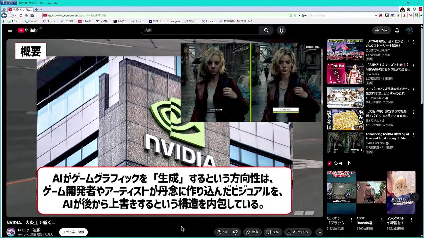The image size is (424, 238).
Task: Open the Excalidr... bookmark
Action: pyautogui.click(x=210, y=21)
